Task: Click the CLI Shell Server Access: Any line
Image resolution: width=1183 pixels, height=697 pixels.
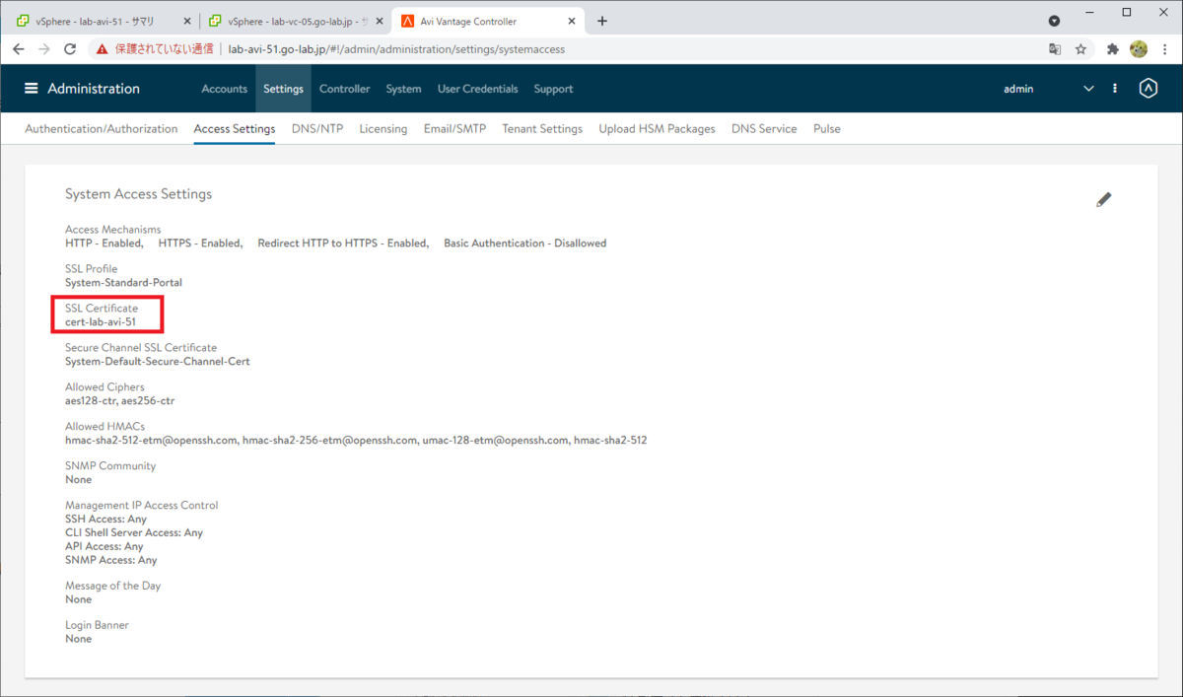Action: (134, 532)
